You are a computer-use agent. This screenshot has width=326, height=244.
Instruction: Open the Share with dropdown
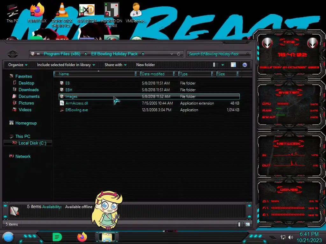[x=116, y=65]
